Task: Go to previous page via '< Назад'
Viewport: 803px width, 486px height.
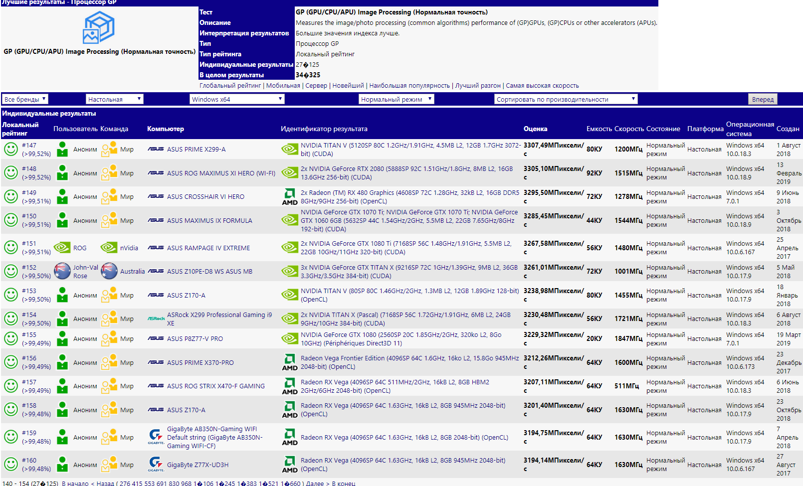Action: pyautogui.click(x=103, y=483)
